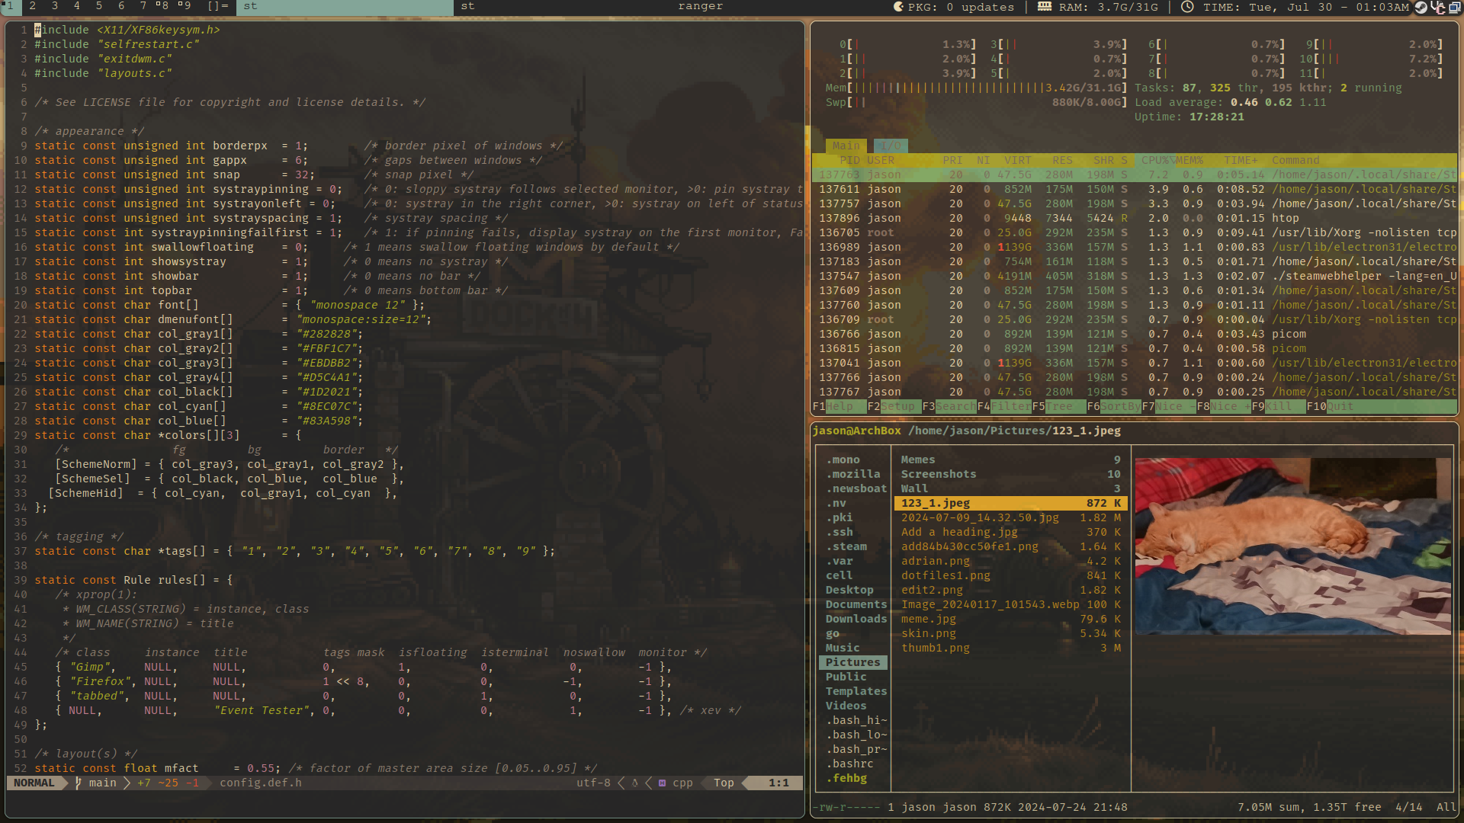Click the white V tray icon
Image resolution: width=1464 pixels, height=823 pixels.
pyautogui.click(x=1432, y=7)
